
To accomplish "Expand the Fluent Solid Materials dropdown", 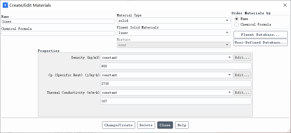I will pos(174,33).
